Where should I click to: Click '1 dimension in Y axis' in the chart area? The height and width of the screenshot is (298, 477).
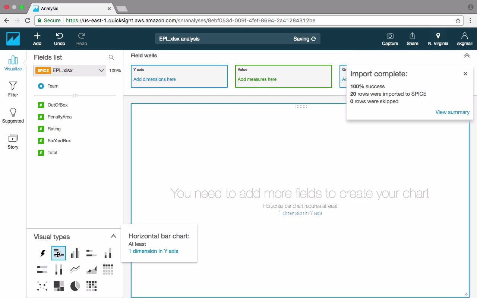coord(300,213)
